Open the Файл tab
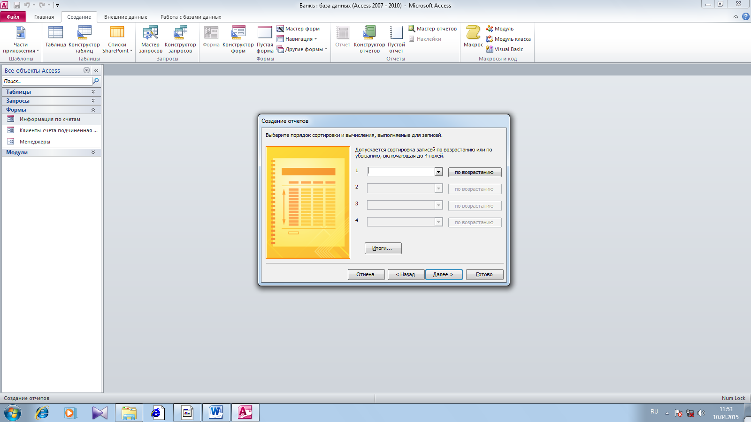The width and height of the screenshot is (751, 422). pyautogui.click(x=13, y=17)
